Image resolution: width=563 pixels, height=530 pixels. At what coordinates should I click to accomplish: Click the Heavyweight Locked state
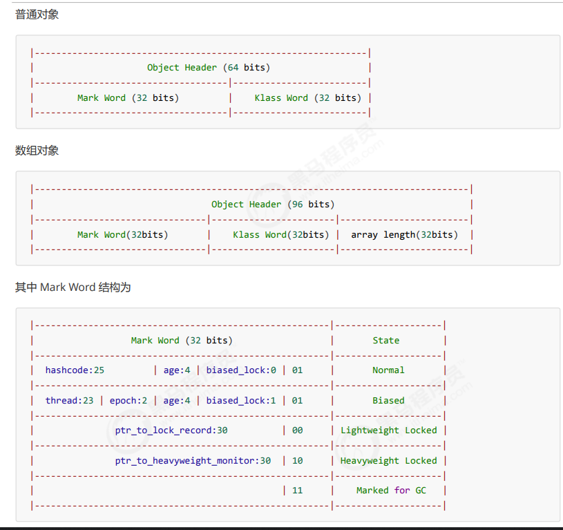[x=388, y=461]
